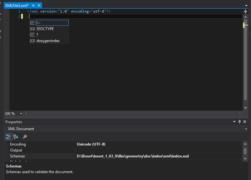Select the Encoding property row

(x=18, y=144)
